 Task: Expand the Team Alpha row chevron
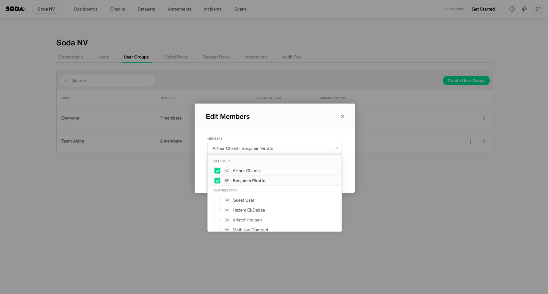483,141
